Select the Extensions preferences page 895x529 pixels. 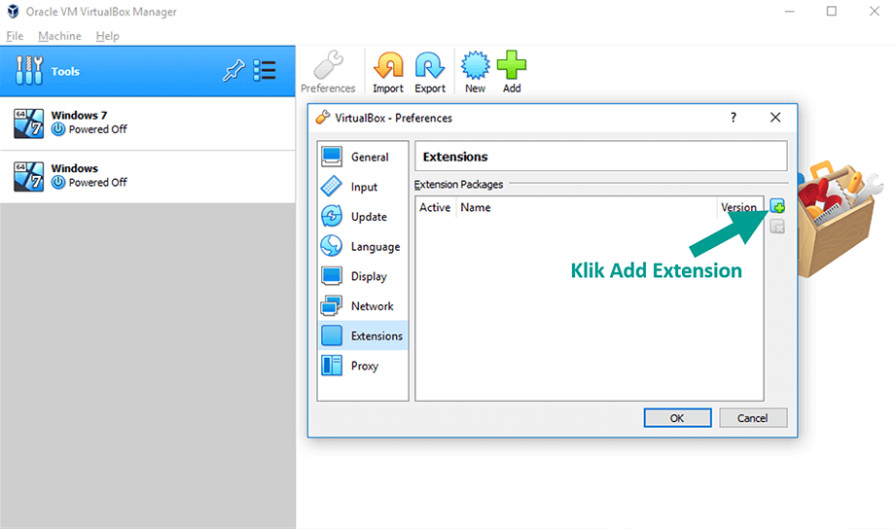point(363,335)
